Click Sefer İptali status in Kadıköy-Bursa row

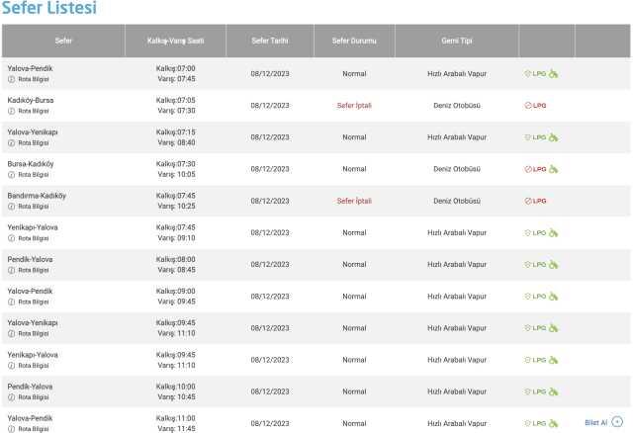[354, 106]
